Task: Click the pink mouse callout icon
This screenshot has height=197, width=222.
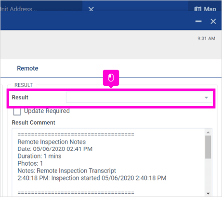Action: click(111, 78)
